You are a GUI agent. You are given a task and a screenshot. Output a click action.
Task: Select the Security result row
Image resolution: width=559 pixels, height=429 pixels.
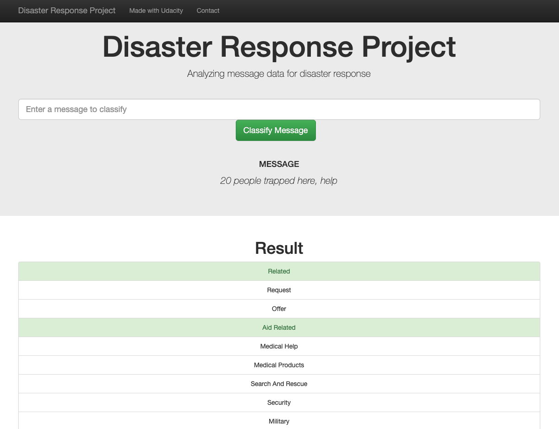click(x=279, y=402)
